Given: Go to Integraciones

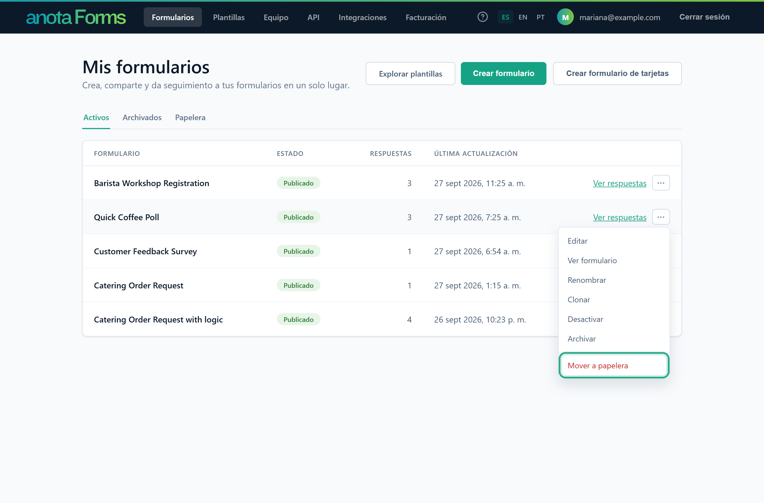Looking at the screenshot, I should click(362, 17).
